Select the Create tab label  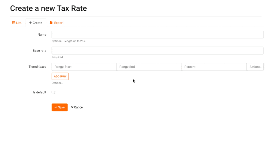pyautogui.click(x=37, y=23)
